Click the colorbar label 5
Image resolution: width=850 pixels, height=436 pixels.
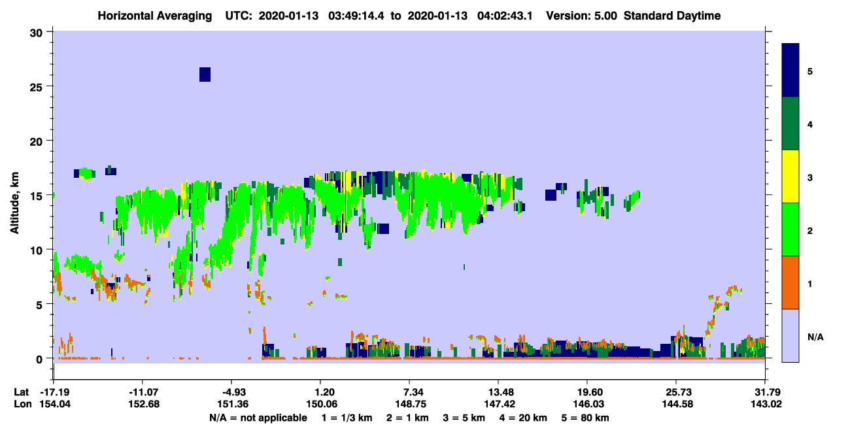[810, 71]
